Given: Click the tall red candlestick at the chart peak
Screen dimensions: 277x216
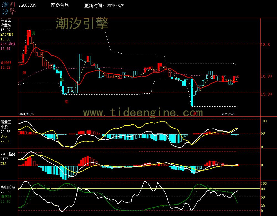Looking at the screenshot, I should 28,38.
